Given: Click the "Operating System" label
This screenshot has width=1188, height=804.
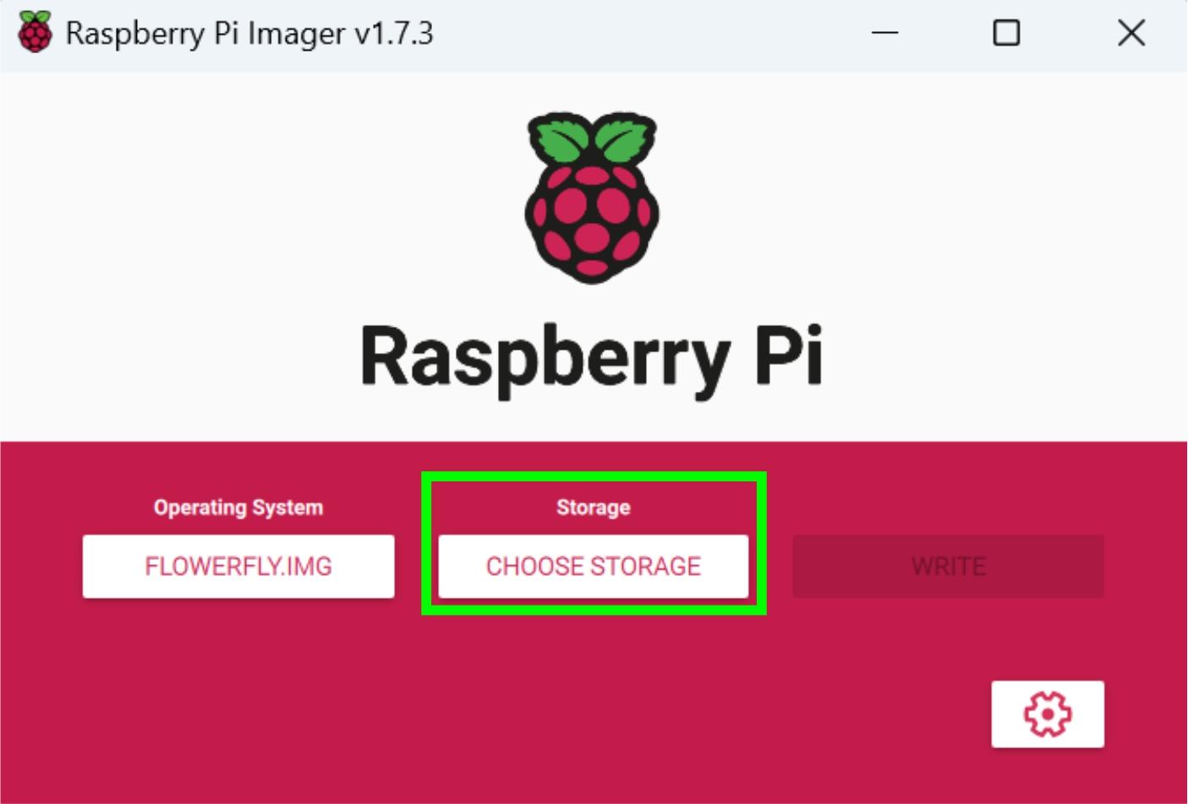Looking at the screenshot, I should pos(238,508).
